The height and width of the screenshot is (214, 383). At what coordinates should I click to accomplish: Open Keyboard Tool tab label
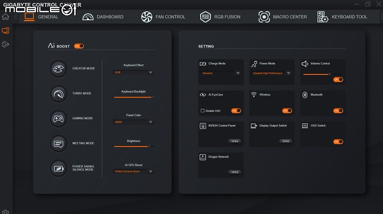(349, 17)
